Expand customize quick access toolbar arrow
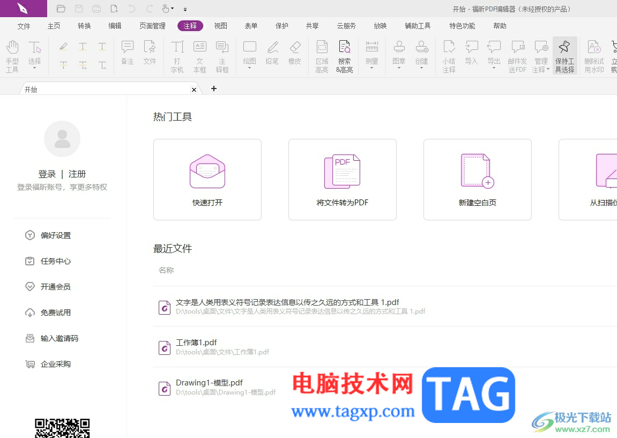This screenshot has width=617, height=438. [185, 9]
